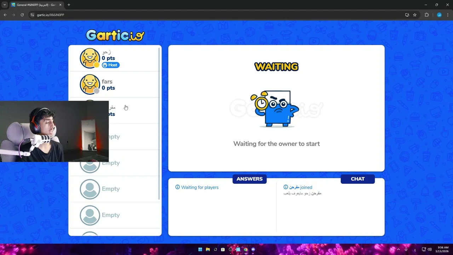Viewport: 453px width, 255px height.
Task: Click the player name fars
Action: (x=107, y=81)
